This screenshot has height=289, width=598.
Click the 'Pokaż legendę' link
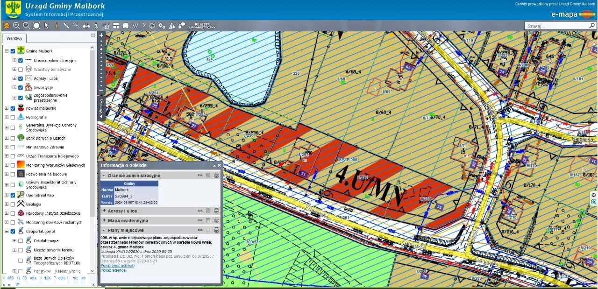tap(113, 270)
